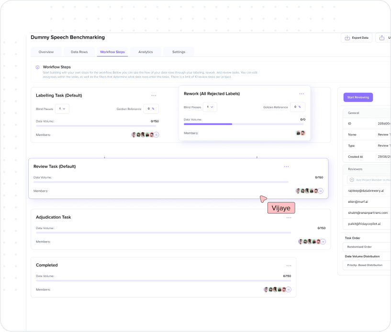
Task: Expand Blind Passes dropdown in Labelling Task
Action: click(62, 109)
